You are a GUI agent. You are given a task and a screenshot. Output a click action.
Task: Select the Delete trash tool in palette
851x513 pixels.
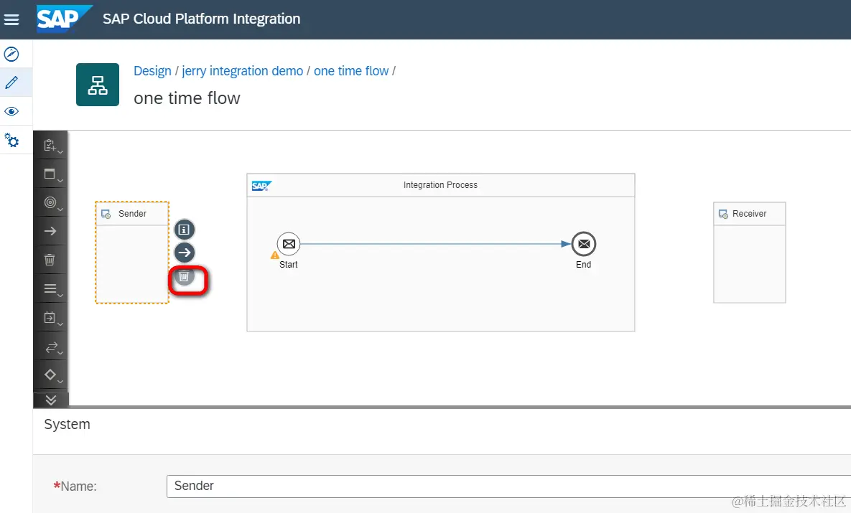pyautogui.click(x=50, y=260)
